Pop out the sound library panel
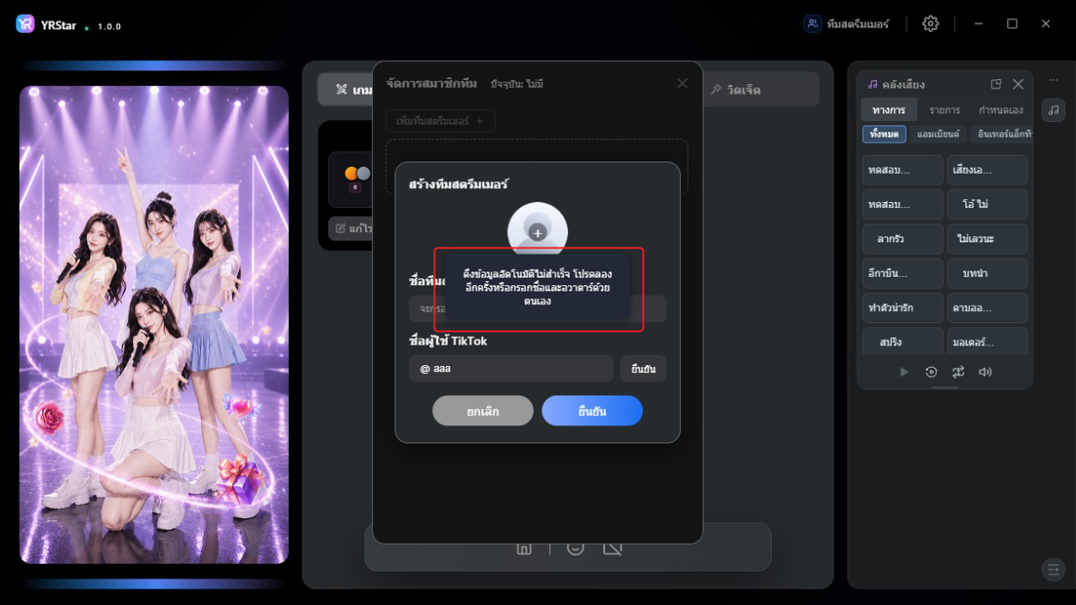This screenshot has width=1076, height=605. click(996, 84)
